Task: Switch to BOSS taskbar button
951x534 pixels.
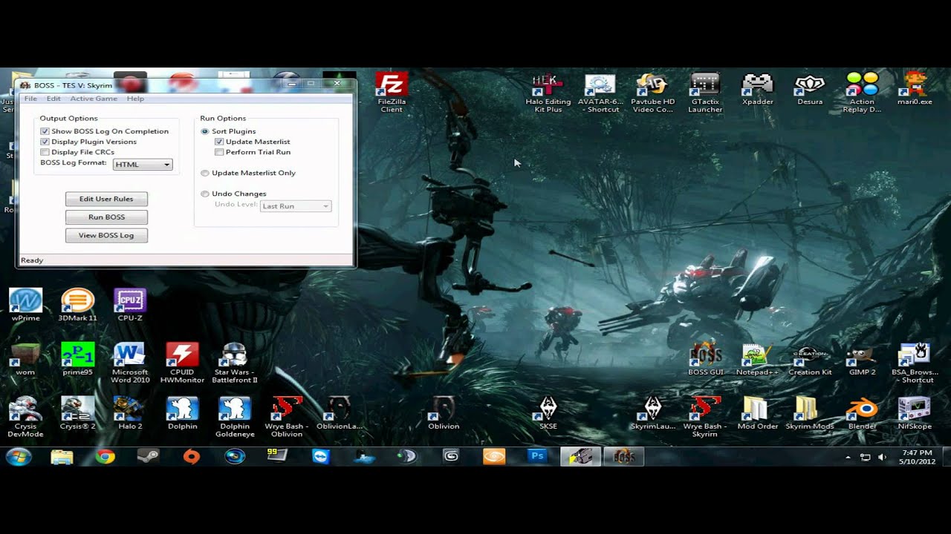Action: [624, 457]
